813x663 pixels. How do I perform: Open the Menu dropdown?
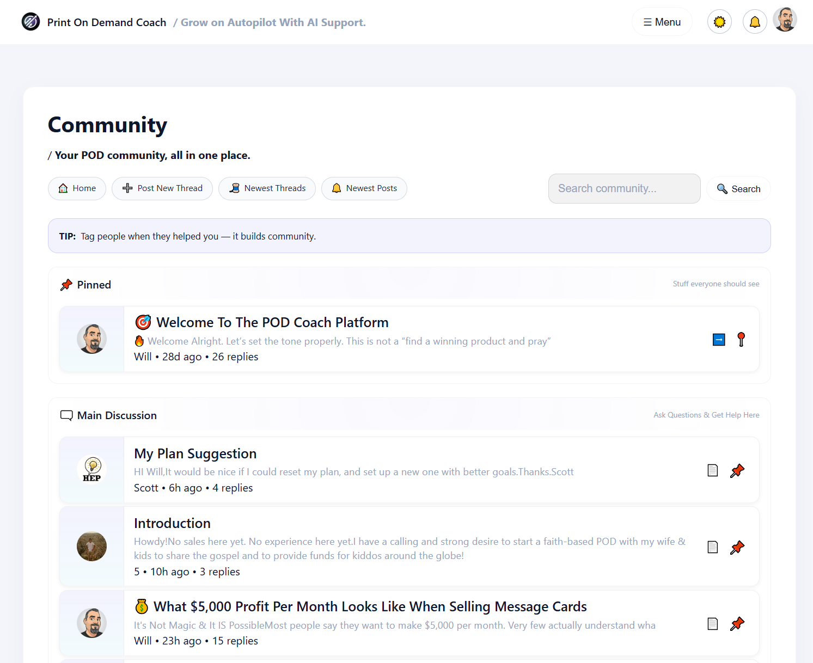click(x=662, y=21)
